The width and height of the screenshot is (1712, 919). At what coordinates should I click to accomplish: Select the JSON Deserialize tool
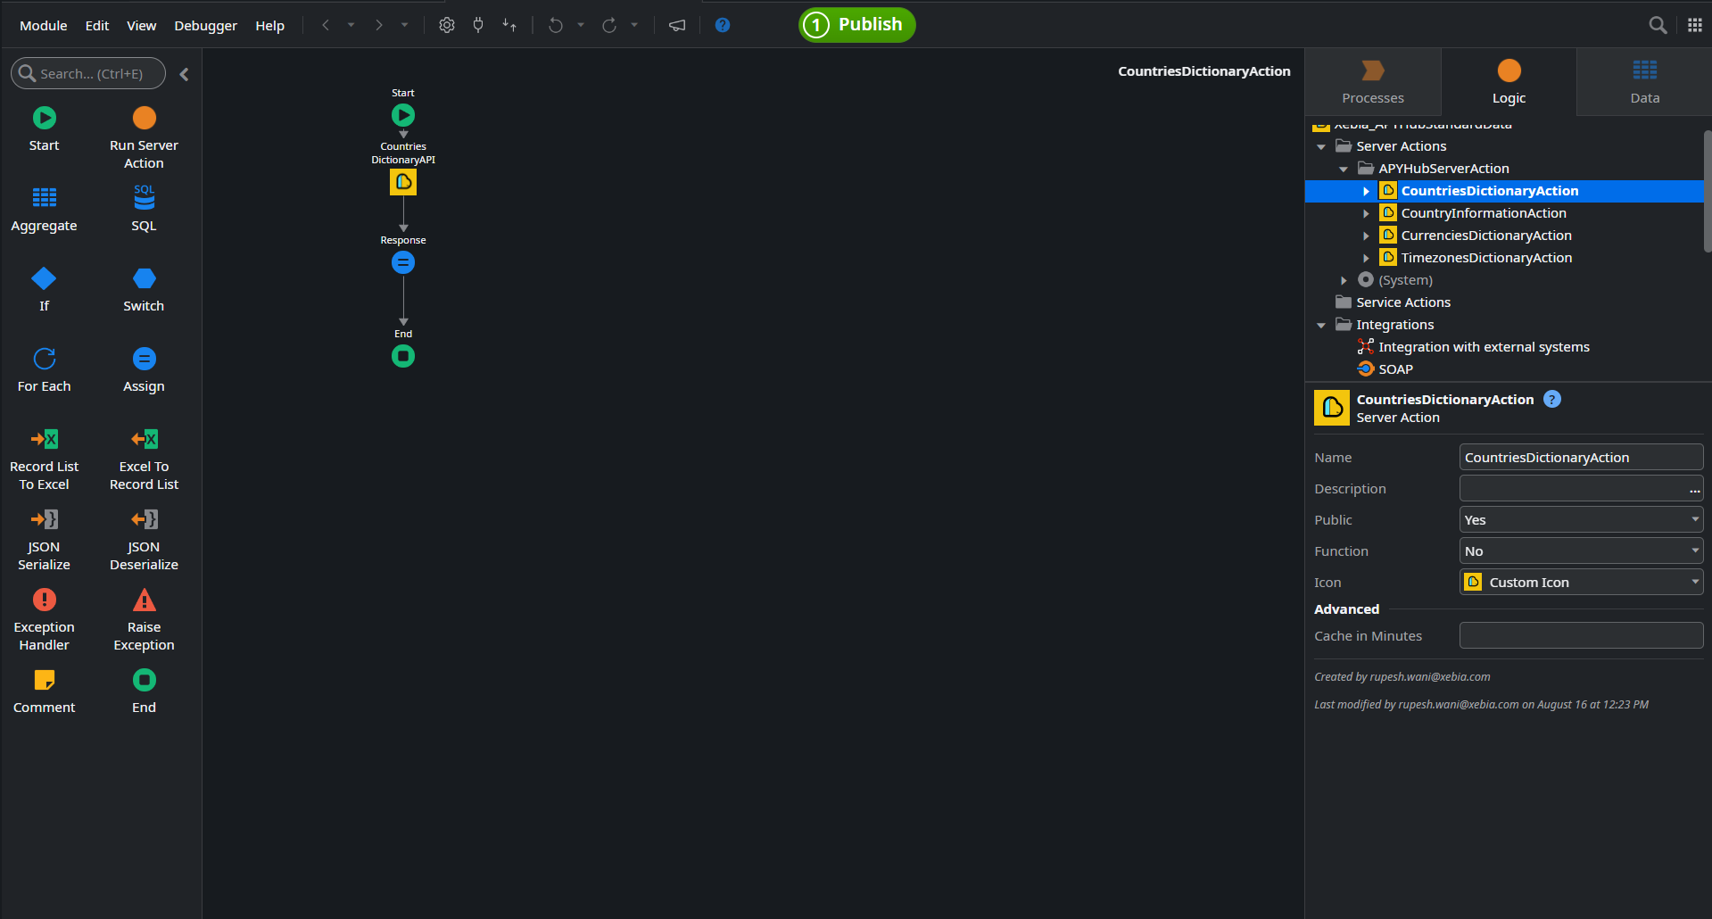pos(144,539)
